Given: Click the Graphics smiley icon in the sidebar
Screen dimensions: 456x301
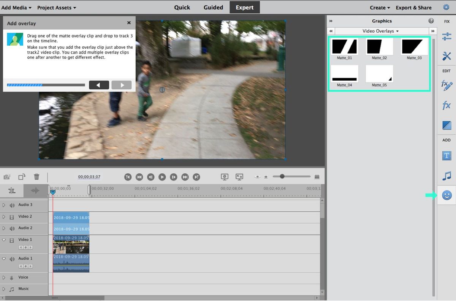Looking at the screenshot, I should tap(446, 195).
